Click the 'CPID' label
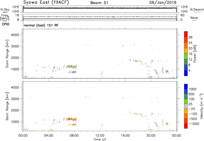Image resolution: width=204 pixels, height=141 pixels. 6,24
